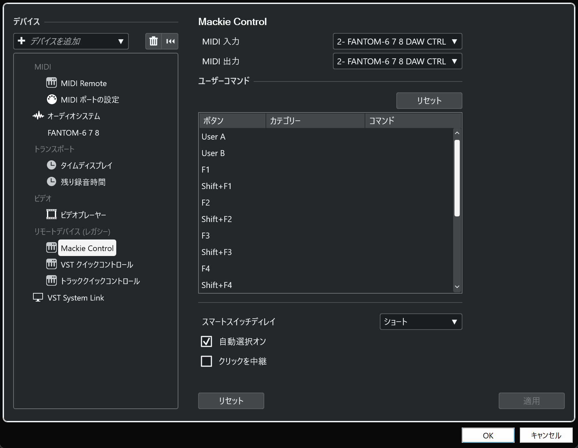
Task: Click the ビデオプレーヤー film frame icon
Action: click(52, 214)
